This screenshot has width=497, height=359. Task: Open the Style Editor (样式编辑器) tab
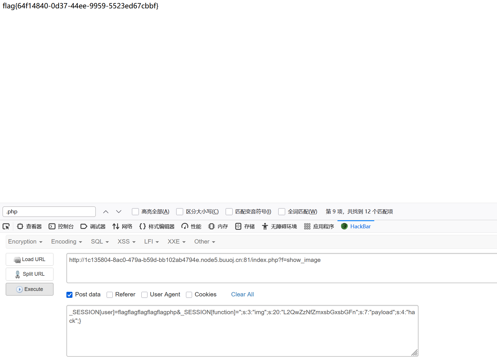(157, 227)
